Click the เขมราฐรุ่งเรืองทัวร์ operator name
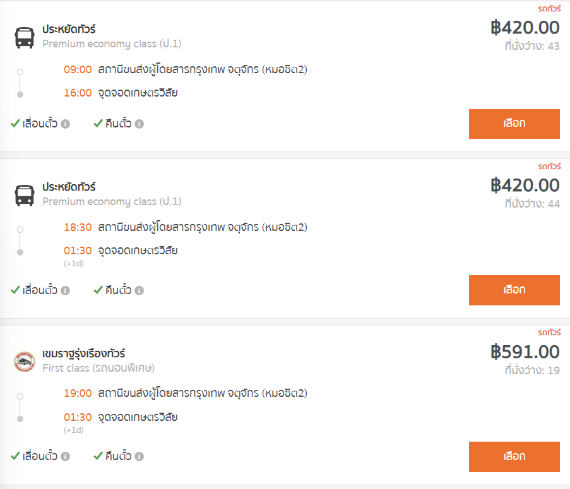Screen dimensions: 570x489 coord(83,353)
